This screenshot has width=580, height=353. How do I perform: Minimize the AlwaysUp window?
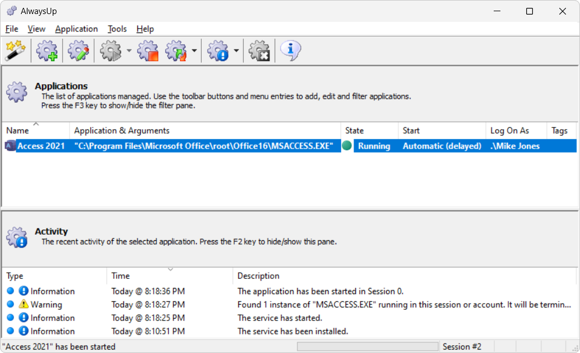497,11
